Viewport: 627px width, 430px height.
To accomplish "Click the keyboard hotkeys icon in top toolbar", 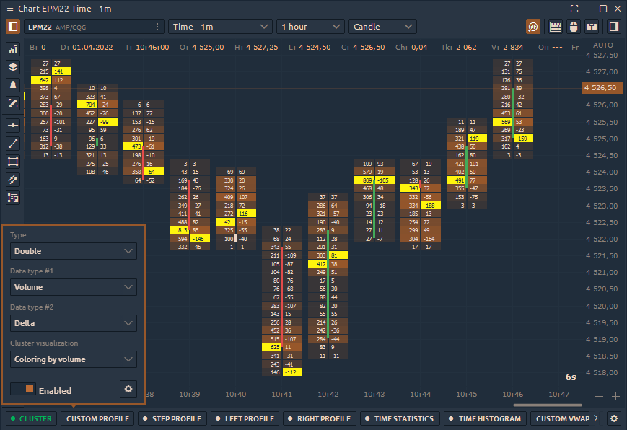I will pos(556,27).
